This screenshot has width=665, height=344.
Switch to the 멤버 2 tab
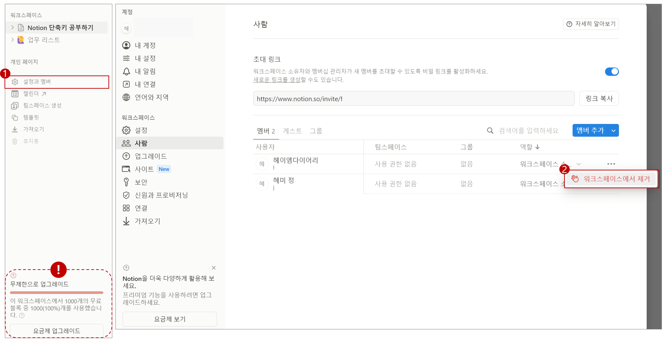pos(266,131)
